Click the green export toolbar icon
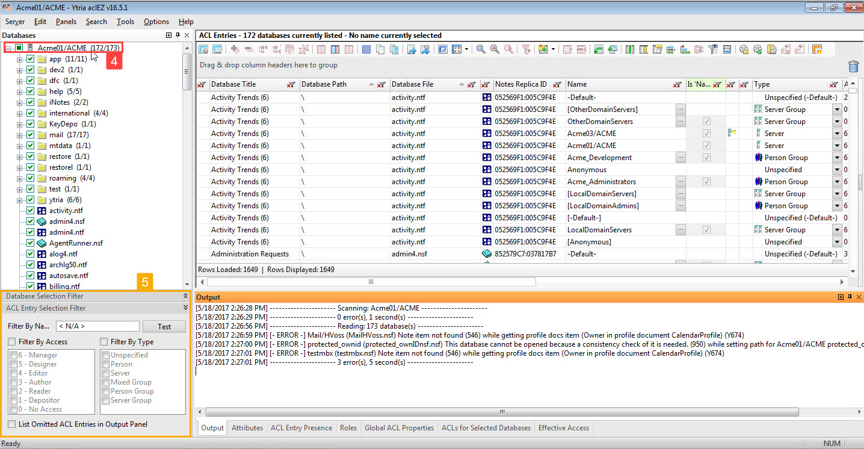Viewport: 864px width, 449px height. coord(598,49)
